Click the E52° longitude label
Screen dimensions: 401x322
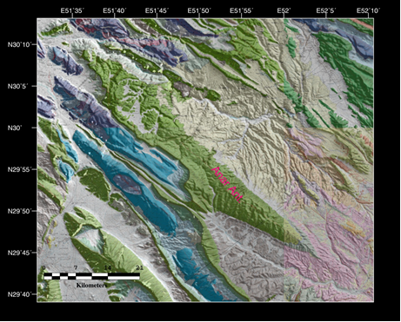tap(284, 10)
